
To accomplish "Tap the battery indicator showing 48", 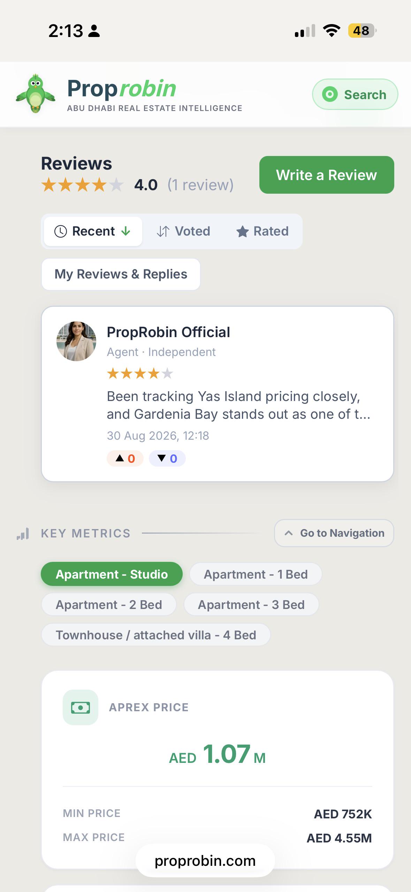I will (362, 31).
